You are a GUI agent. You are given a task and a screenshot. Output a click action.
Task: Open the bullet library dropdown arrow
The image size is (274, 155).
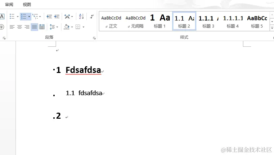[18, 17]
